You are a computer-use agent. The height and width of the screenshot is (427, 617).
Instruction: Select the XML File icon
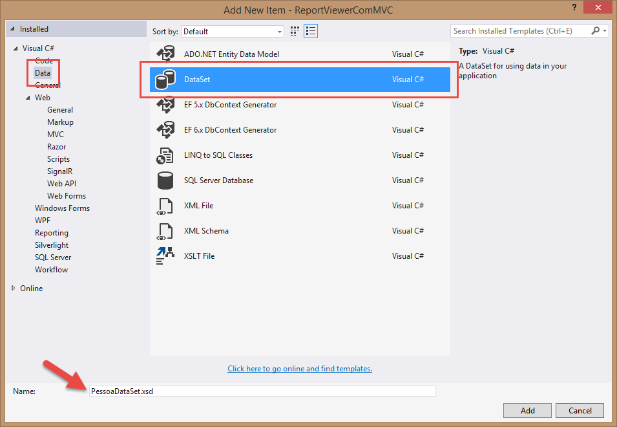[x=165, y=206]
